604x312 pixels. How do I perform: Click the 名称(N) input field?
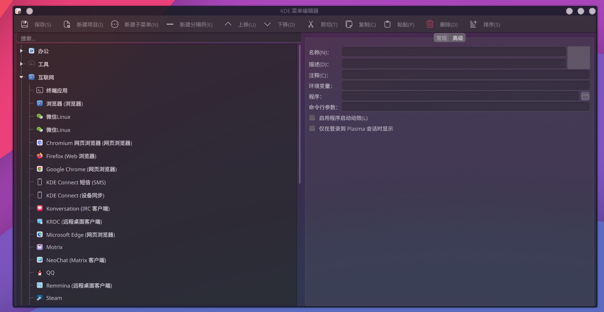(454, 52)
